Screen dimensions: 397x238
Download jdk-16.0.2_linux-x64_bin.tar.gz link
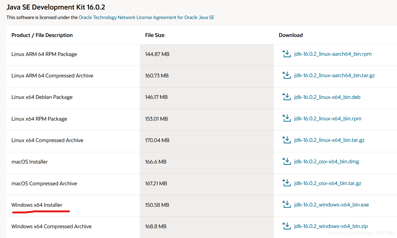pos(329,140)
